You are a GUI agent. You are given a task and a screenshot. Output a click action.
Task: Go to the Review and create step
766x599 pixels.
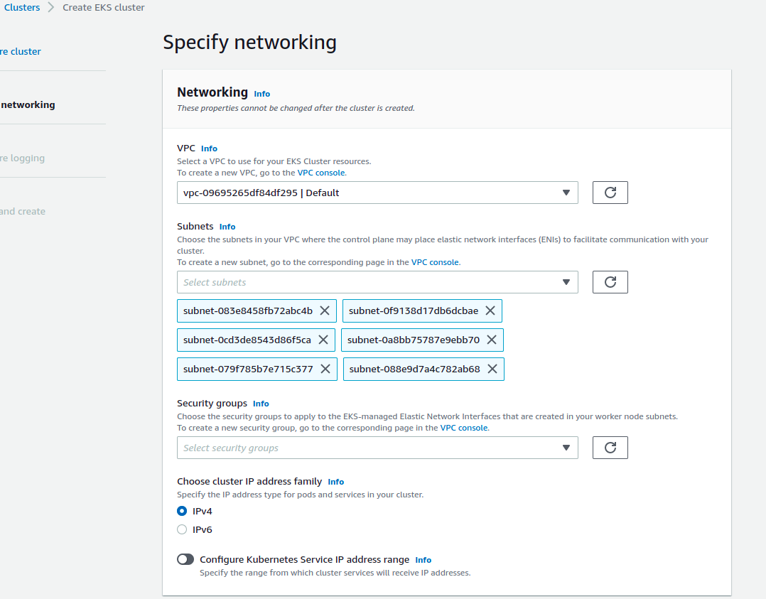pyautogui.click(x=22, y=211)
